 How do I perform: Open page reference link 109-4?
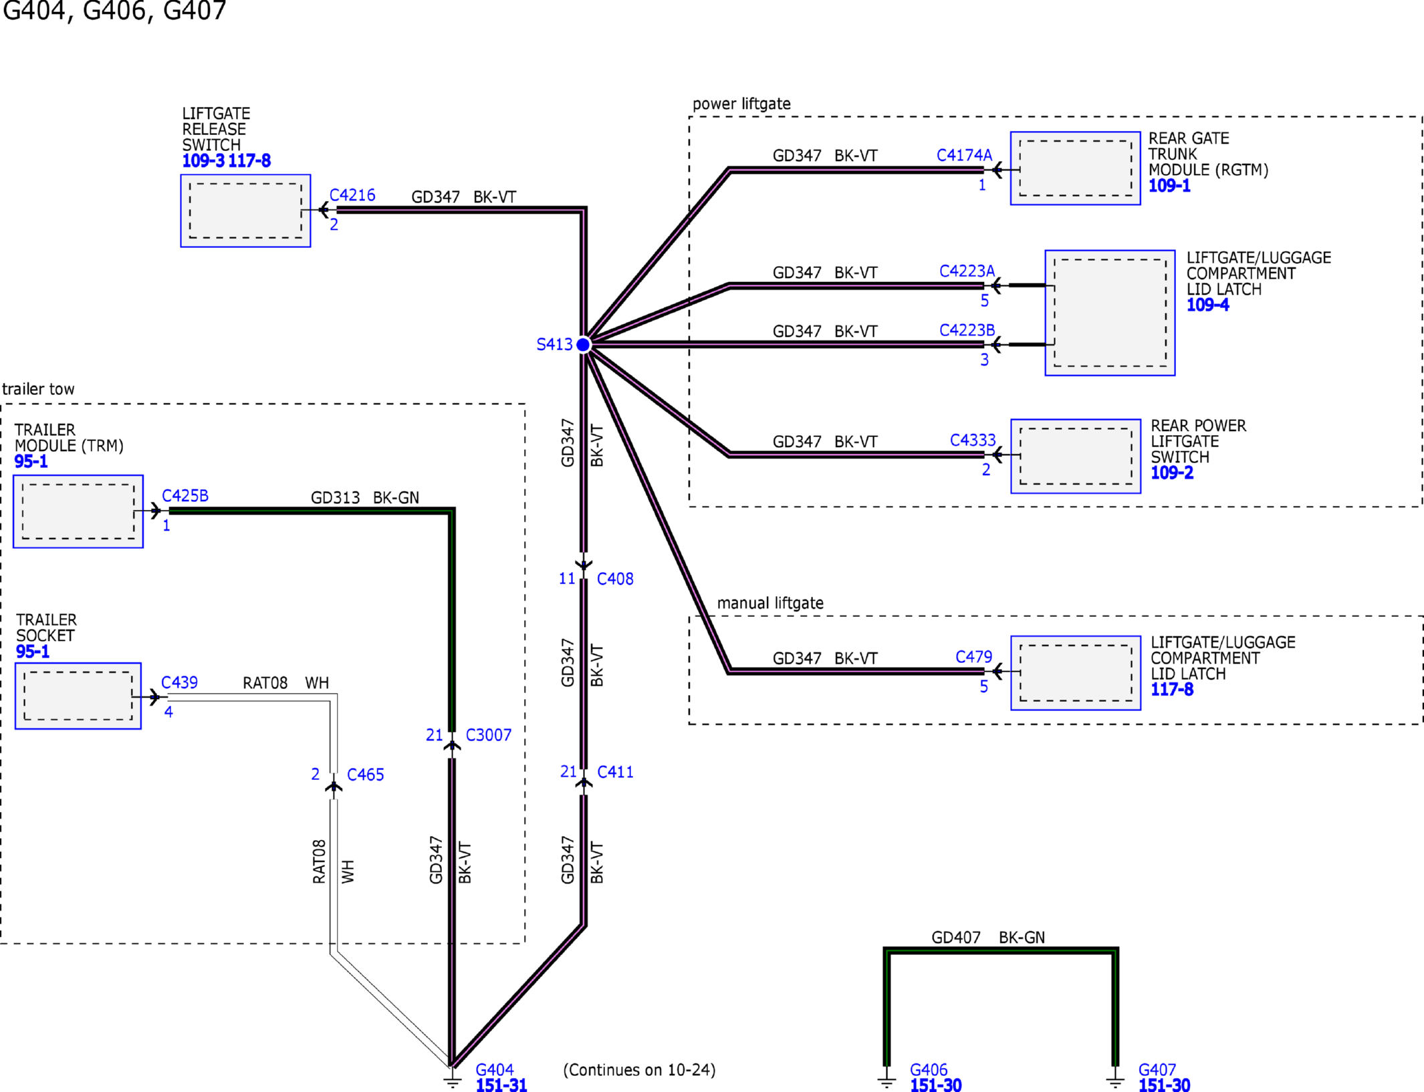pos(1207,305)
